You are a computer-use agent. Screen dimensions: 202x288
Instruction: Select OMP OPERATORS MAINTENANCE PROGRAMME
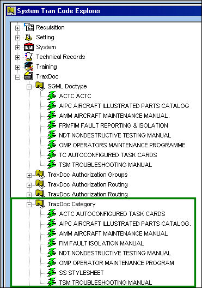tap(122, 145)
